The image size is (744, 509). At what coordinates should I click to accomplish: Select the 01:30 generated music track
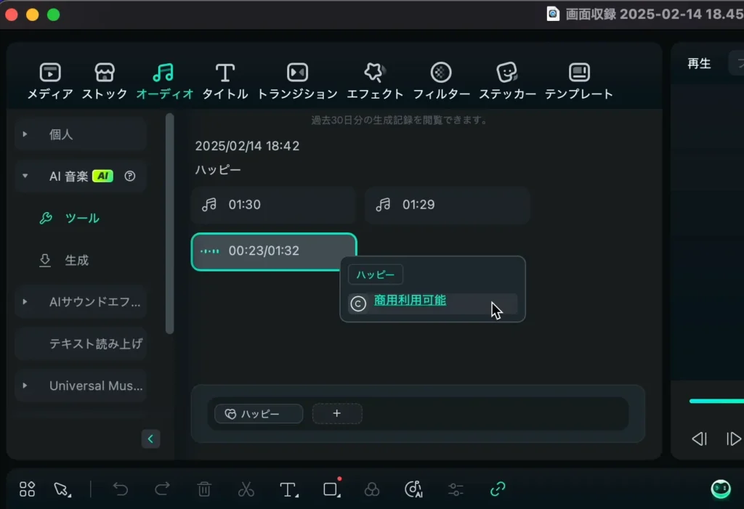coord(273,205)
